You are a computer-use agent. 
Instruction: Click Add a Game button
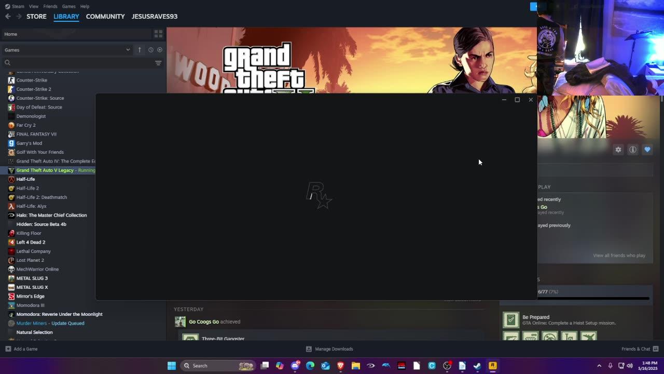tap(21, 349)
